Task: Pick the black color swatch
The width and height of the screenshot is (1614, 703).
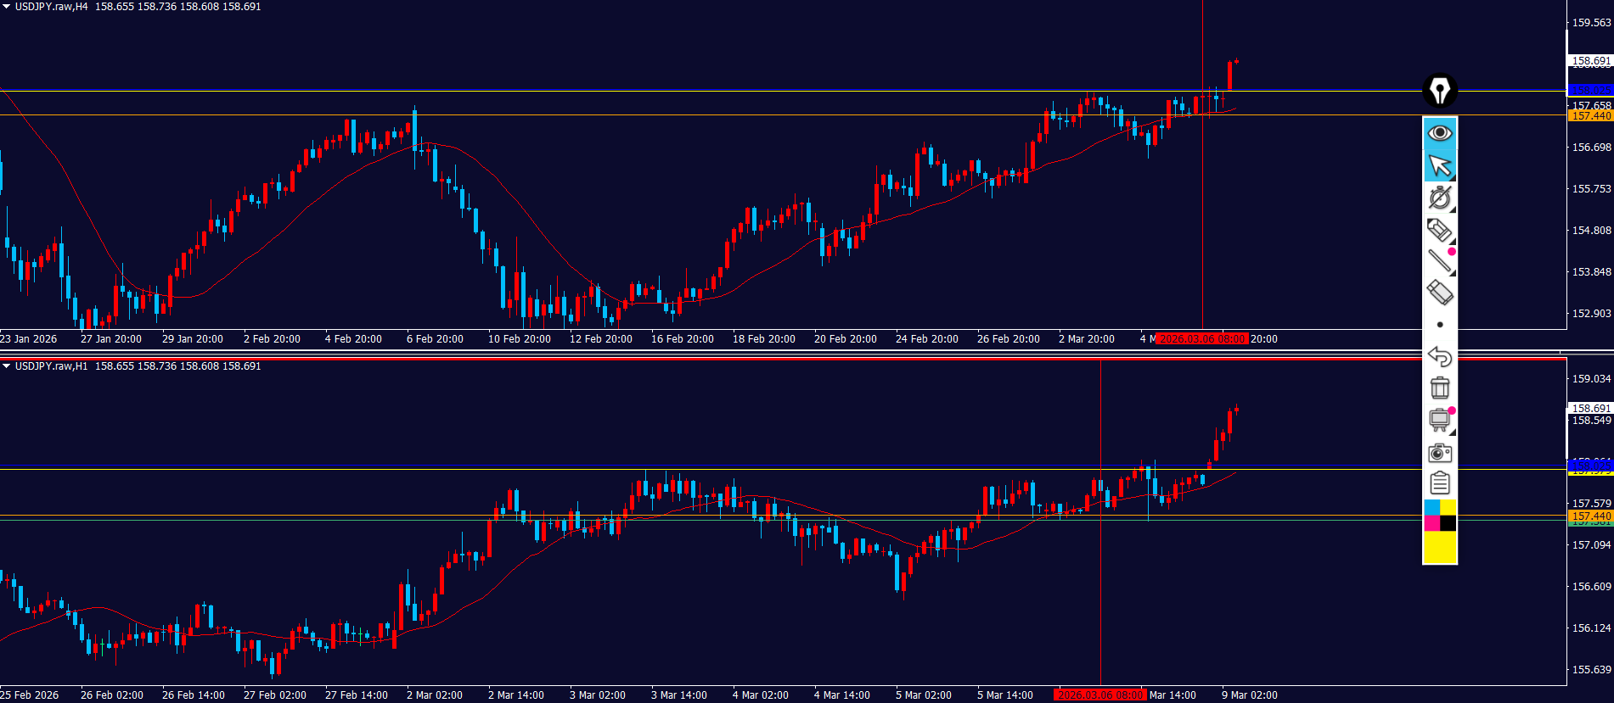Action: (x=1448, y=523)
